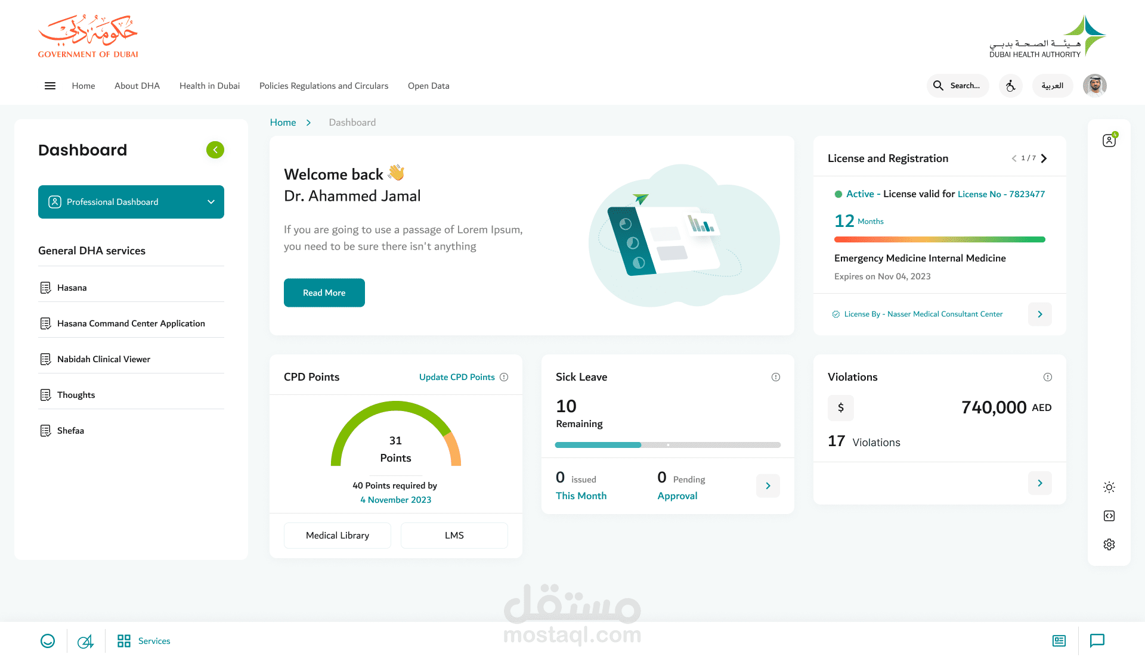
Task: Click Update CPD Points link
Action: tap(457, 377)
